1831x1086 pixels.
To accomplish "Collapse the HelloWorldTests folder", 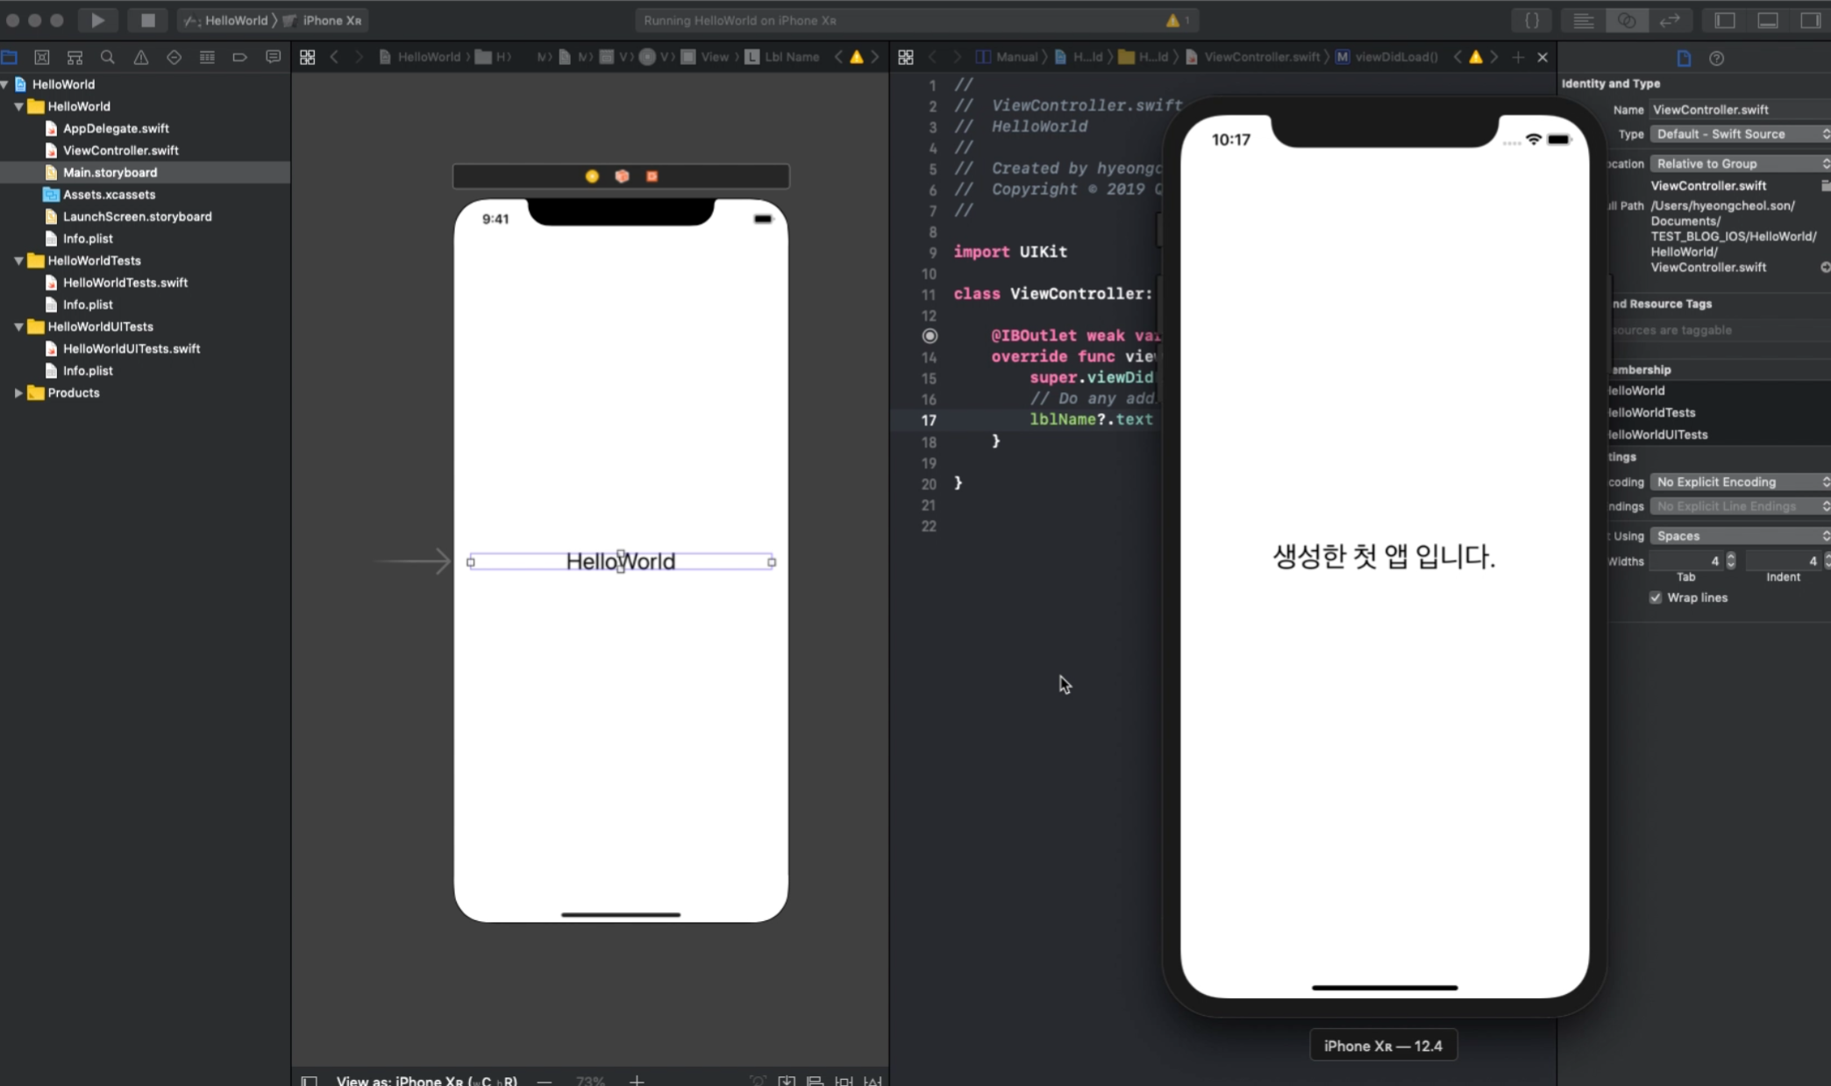I will (x=18, y=261).
